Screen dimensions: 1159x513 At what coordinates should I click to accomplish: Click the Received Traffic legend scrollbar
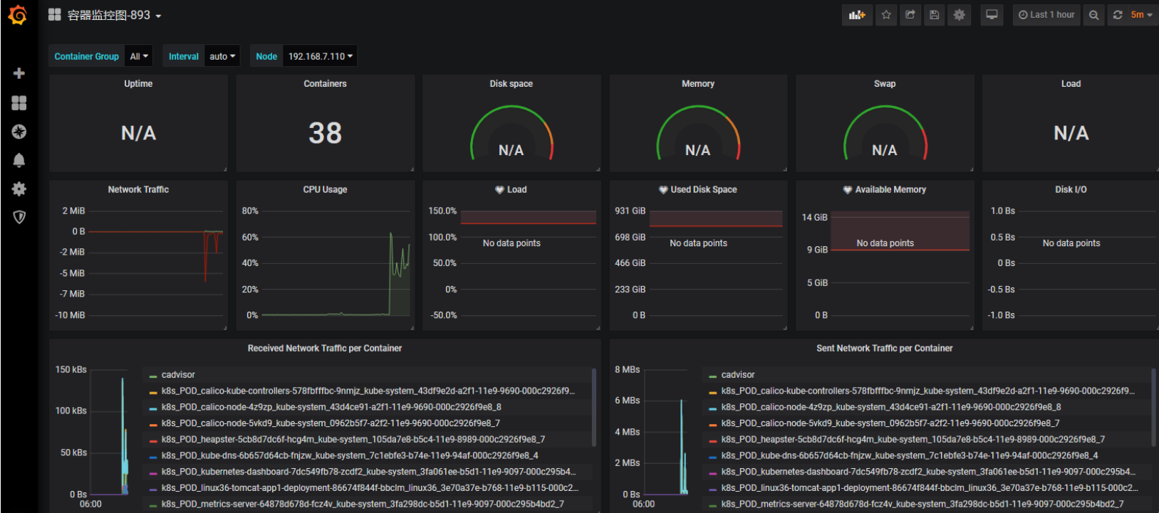[594, 407]
